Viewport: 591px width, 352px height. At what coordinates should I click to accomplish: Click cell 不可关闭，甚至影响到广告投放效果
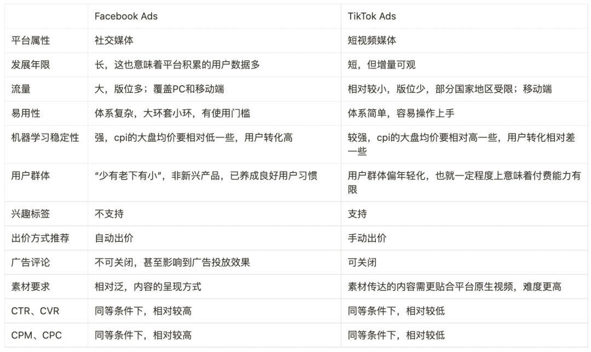pos(172,262)
